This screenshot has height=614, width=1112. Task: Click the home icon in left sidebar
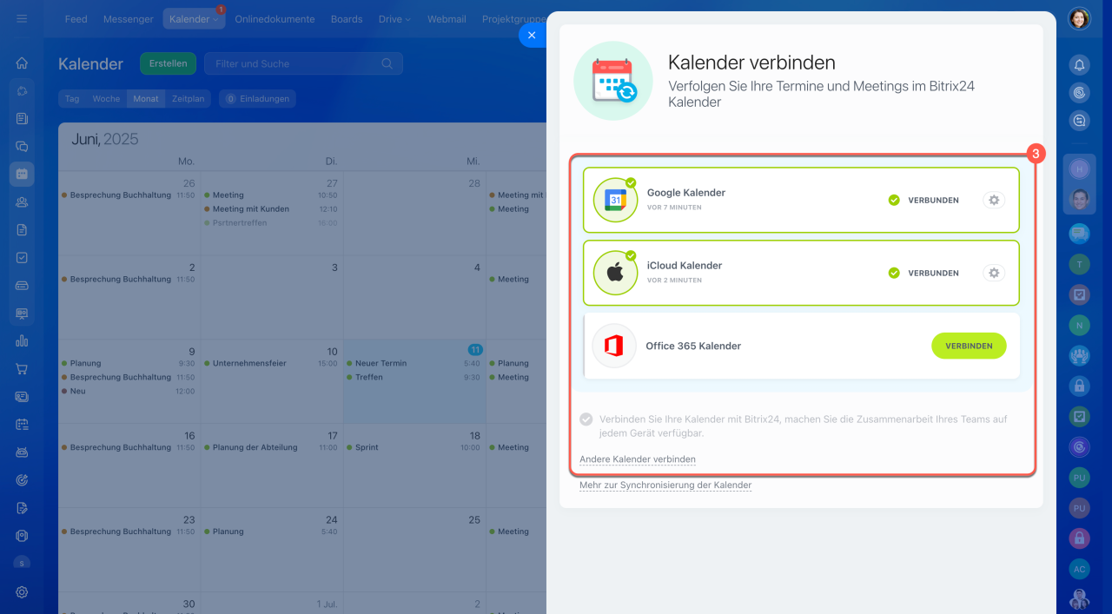point(22,63)
